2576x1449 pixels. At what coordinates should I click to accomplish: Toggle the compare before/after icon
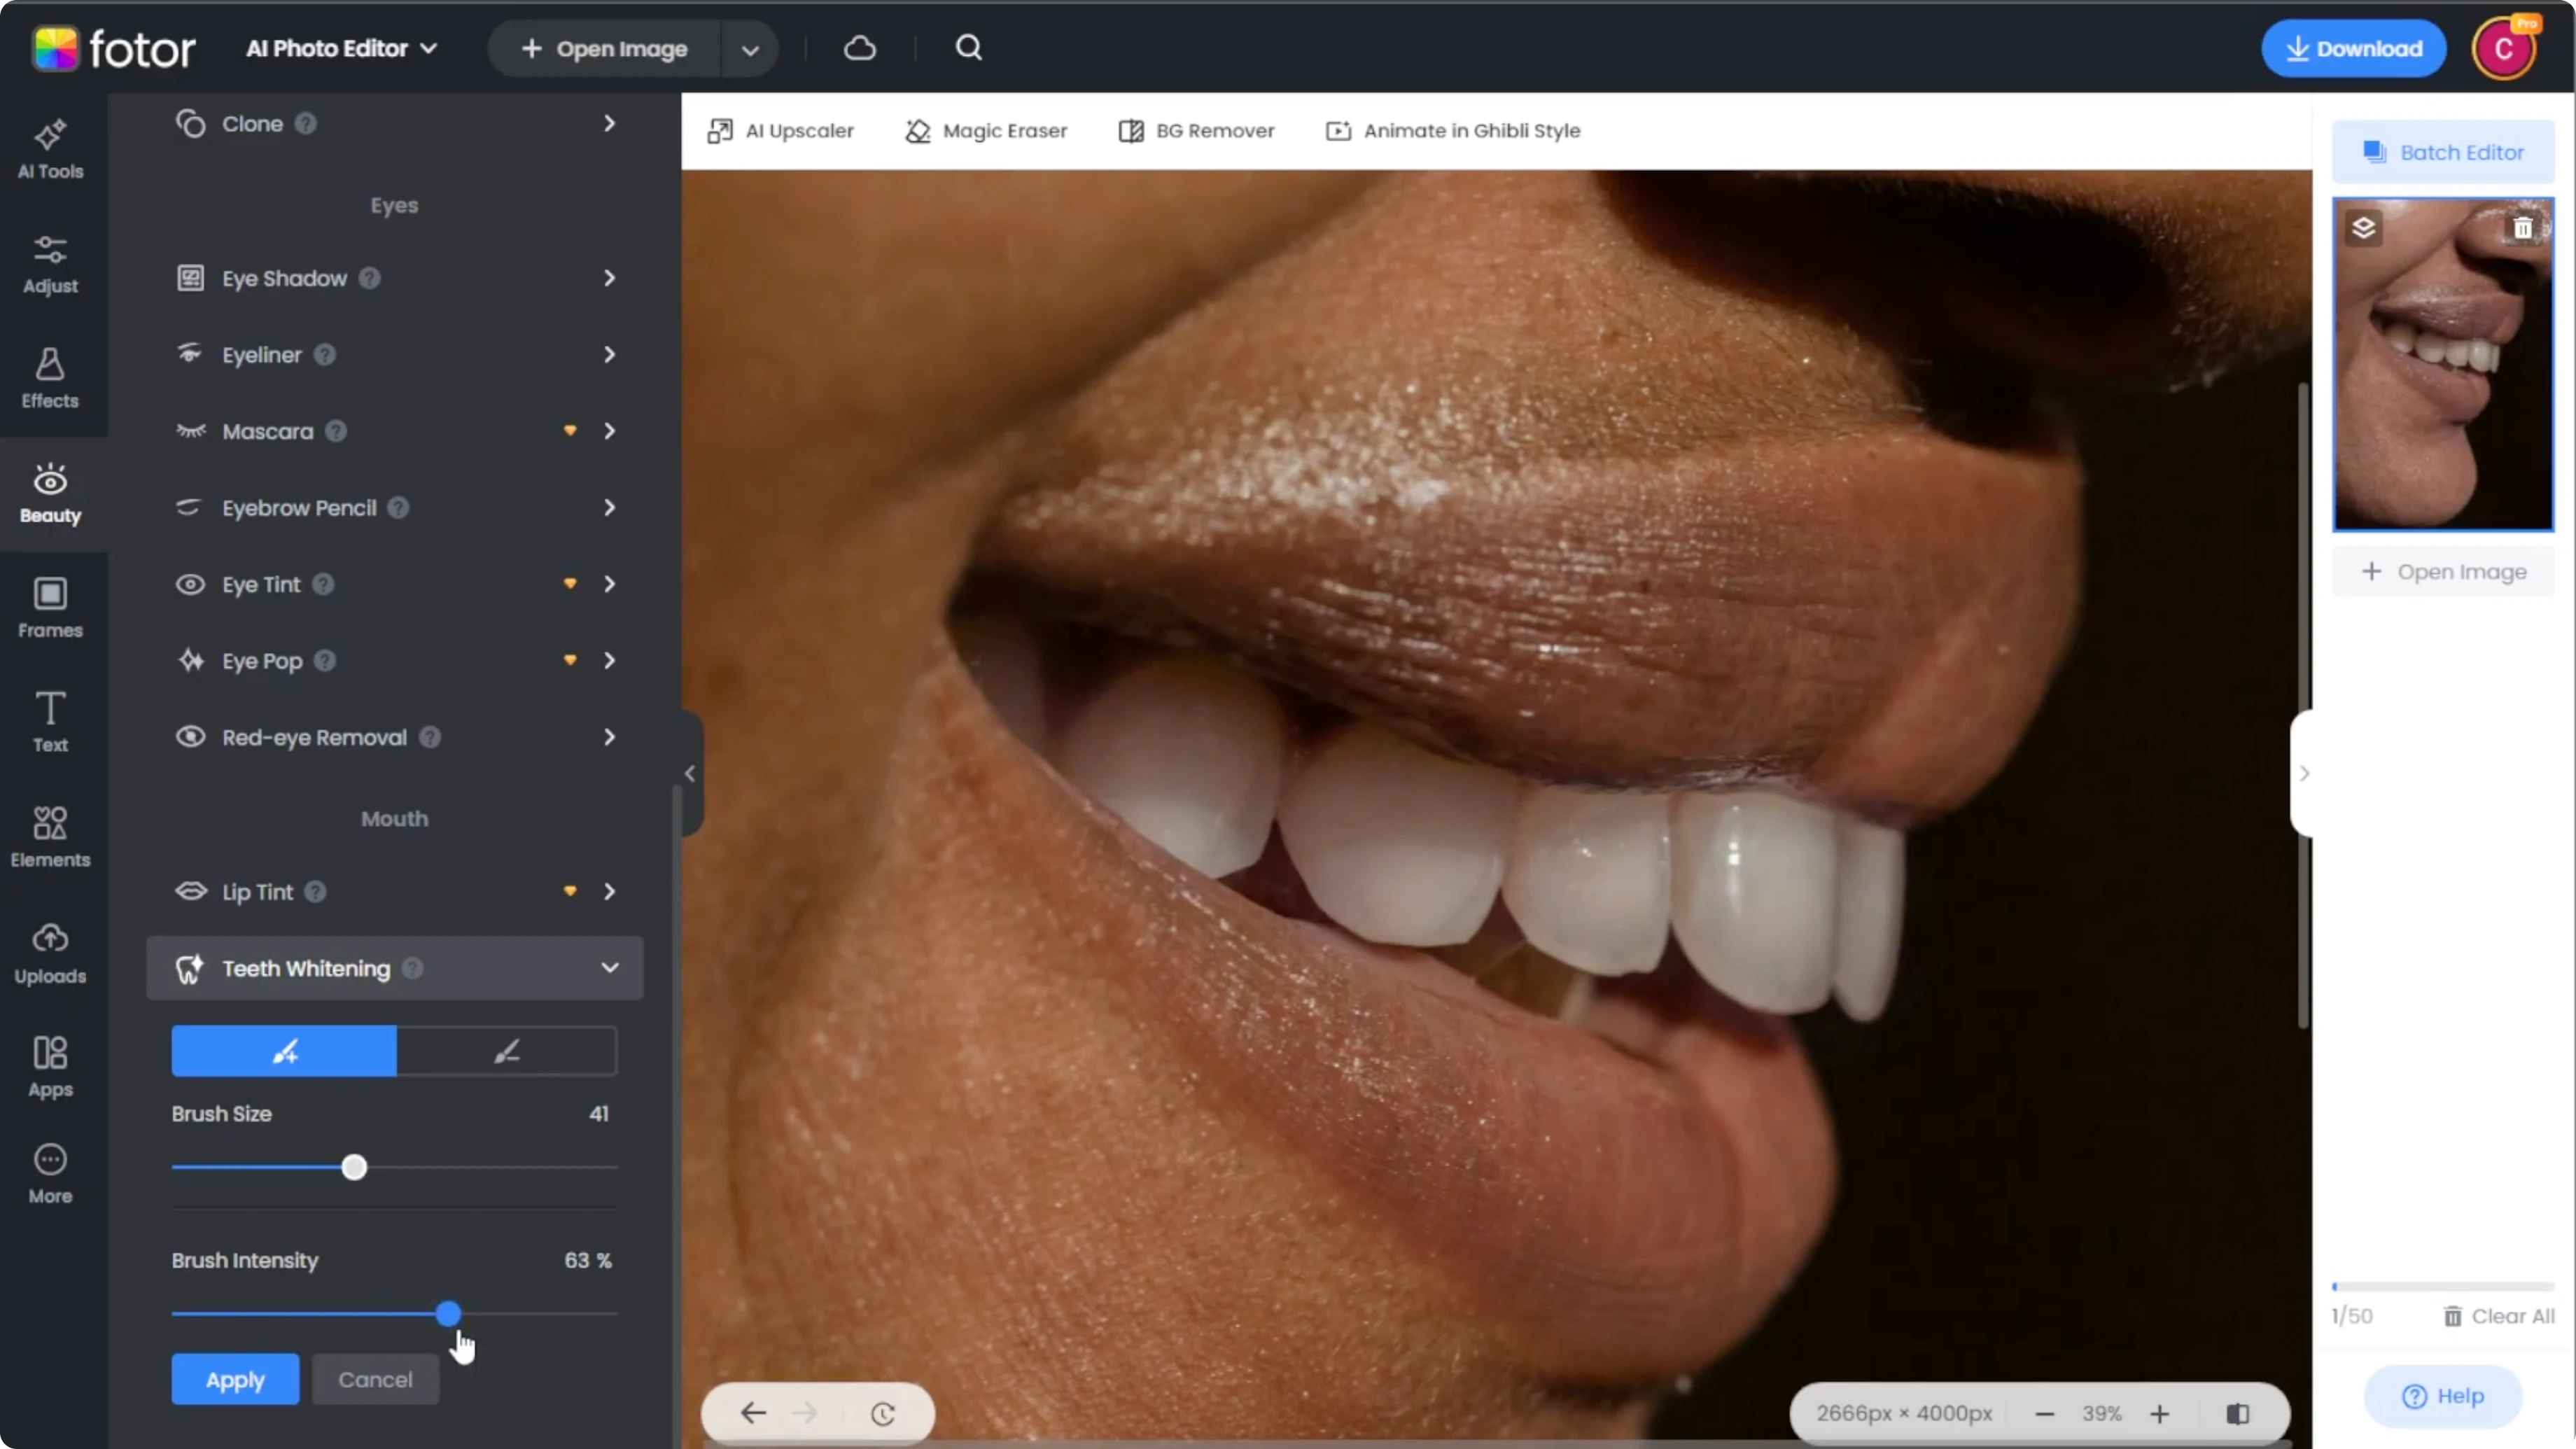[x=2238, y=1414]
